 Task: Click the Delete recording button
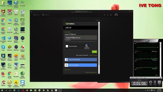[151, 83]
